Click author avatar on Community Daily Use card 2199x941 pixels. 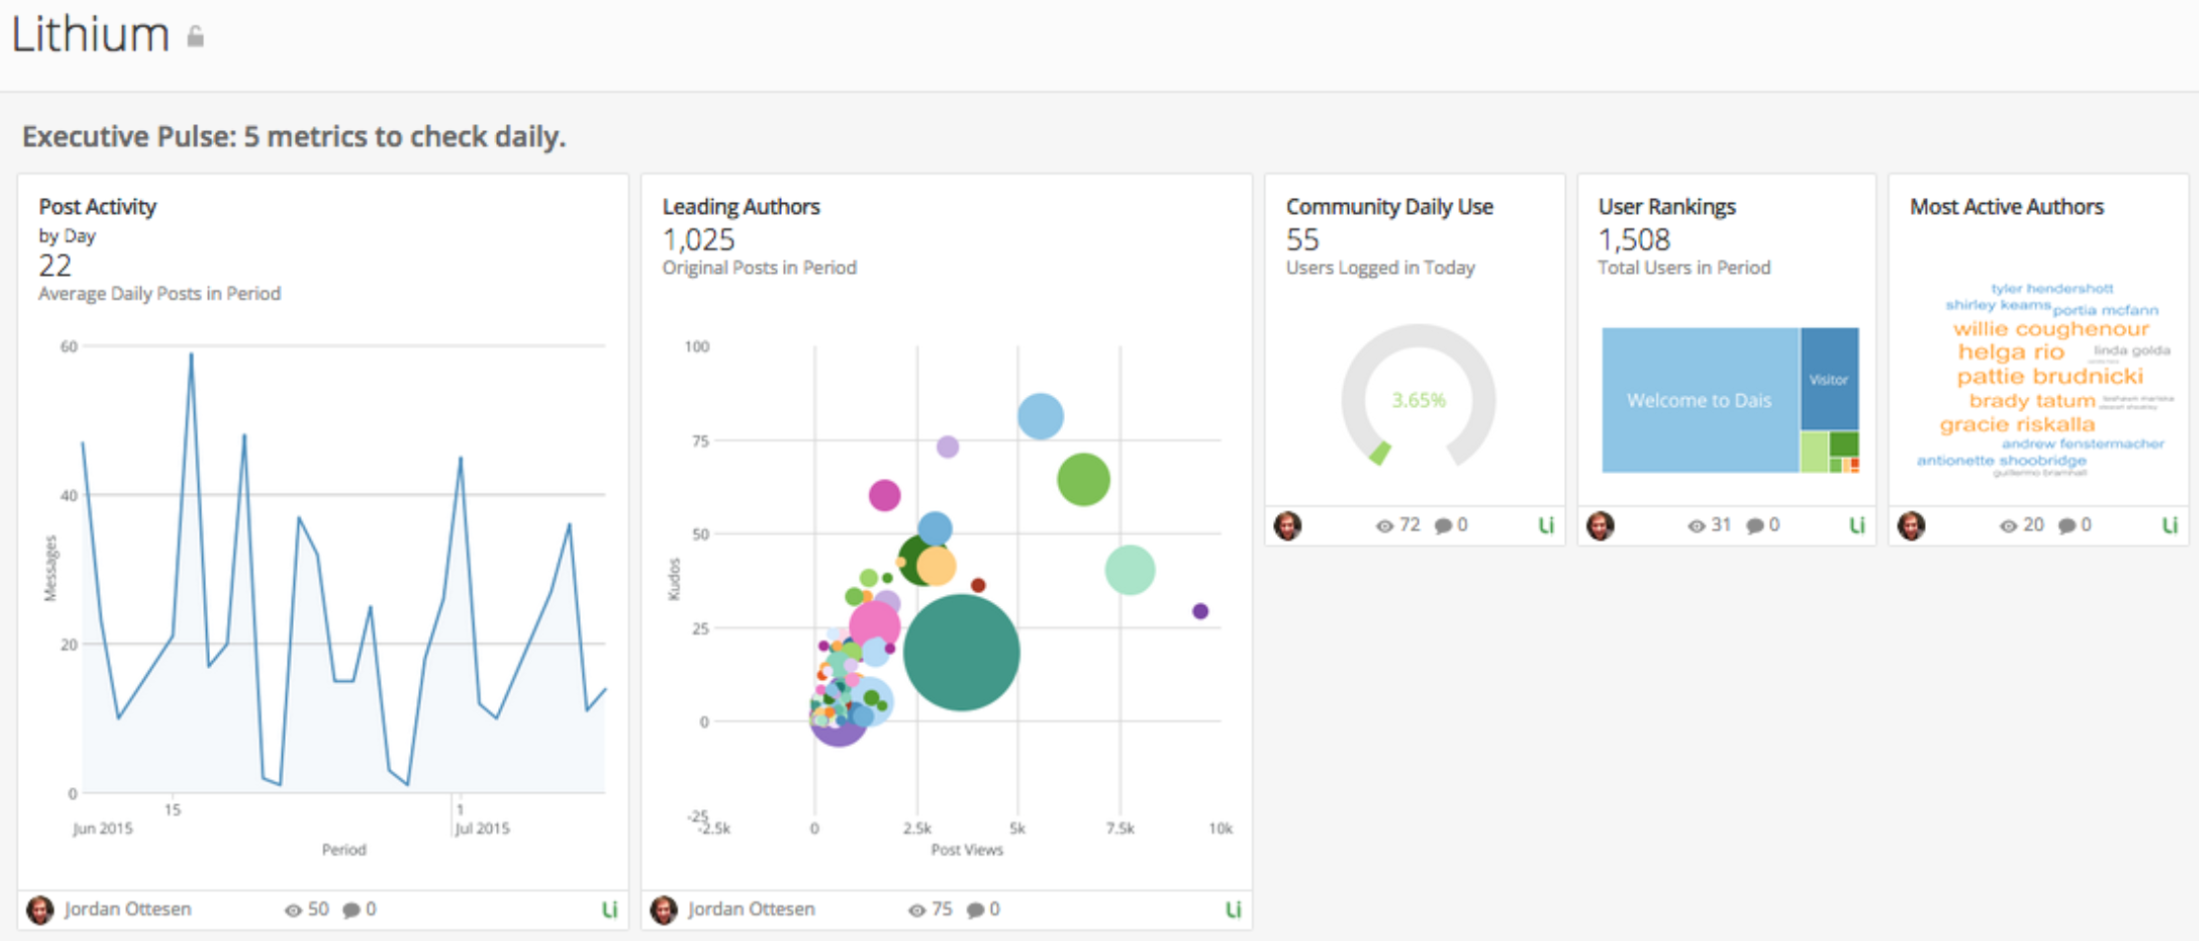(x=1288, y=526)
